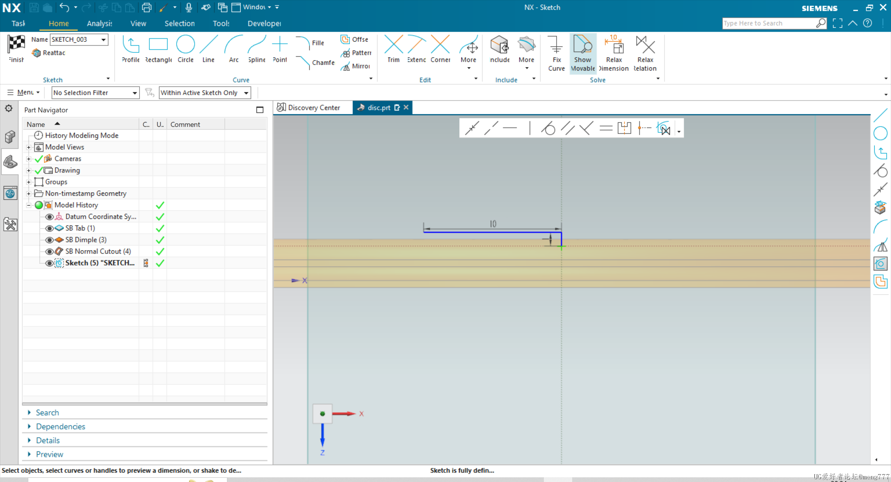Click the Relax Relations tool

click(645, 53)
